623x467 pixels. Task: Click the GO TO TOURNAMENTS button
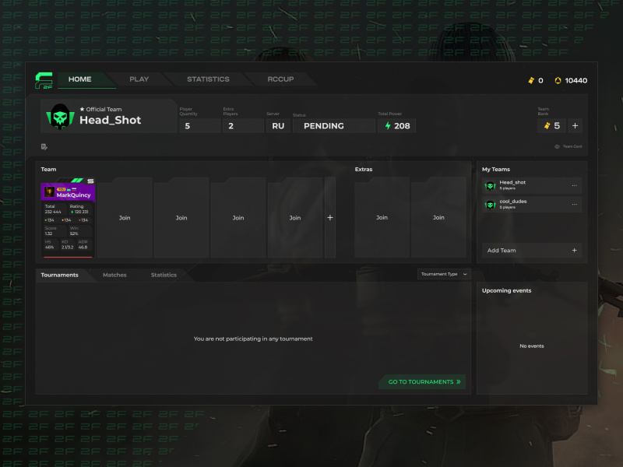pos(423,381)
